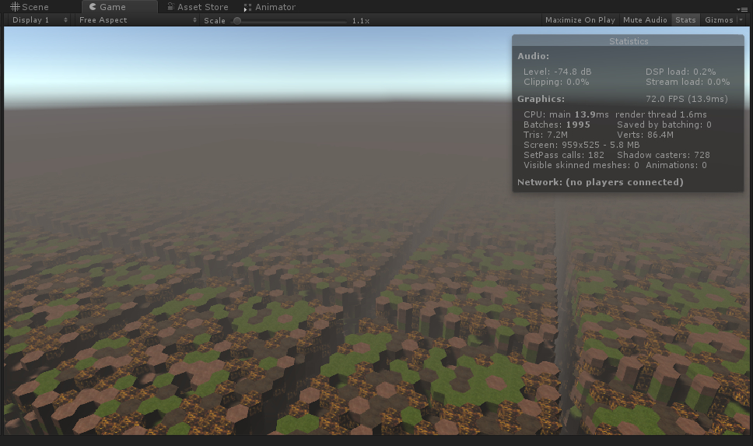This screenshot has height=446, width=753.
Task: Click the 'Tris: 7.2M' value
Action: click(545, 135)
